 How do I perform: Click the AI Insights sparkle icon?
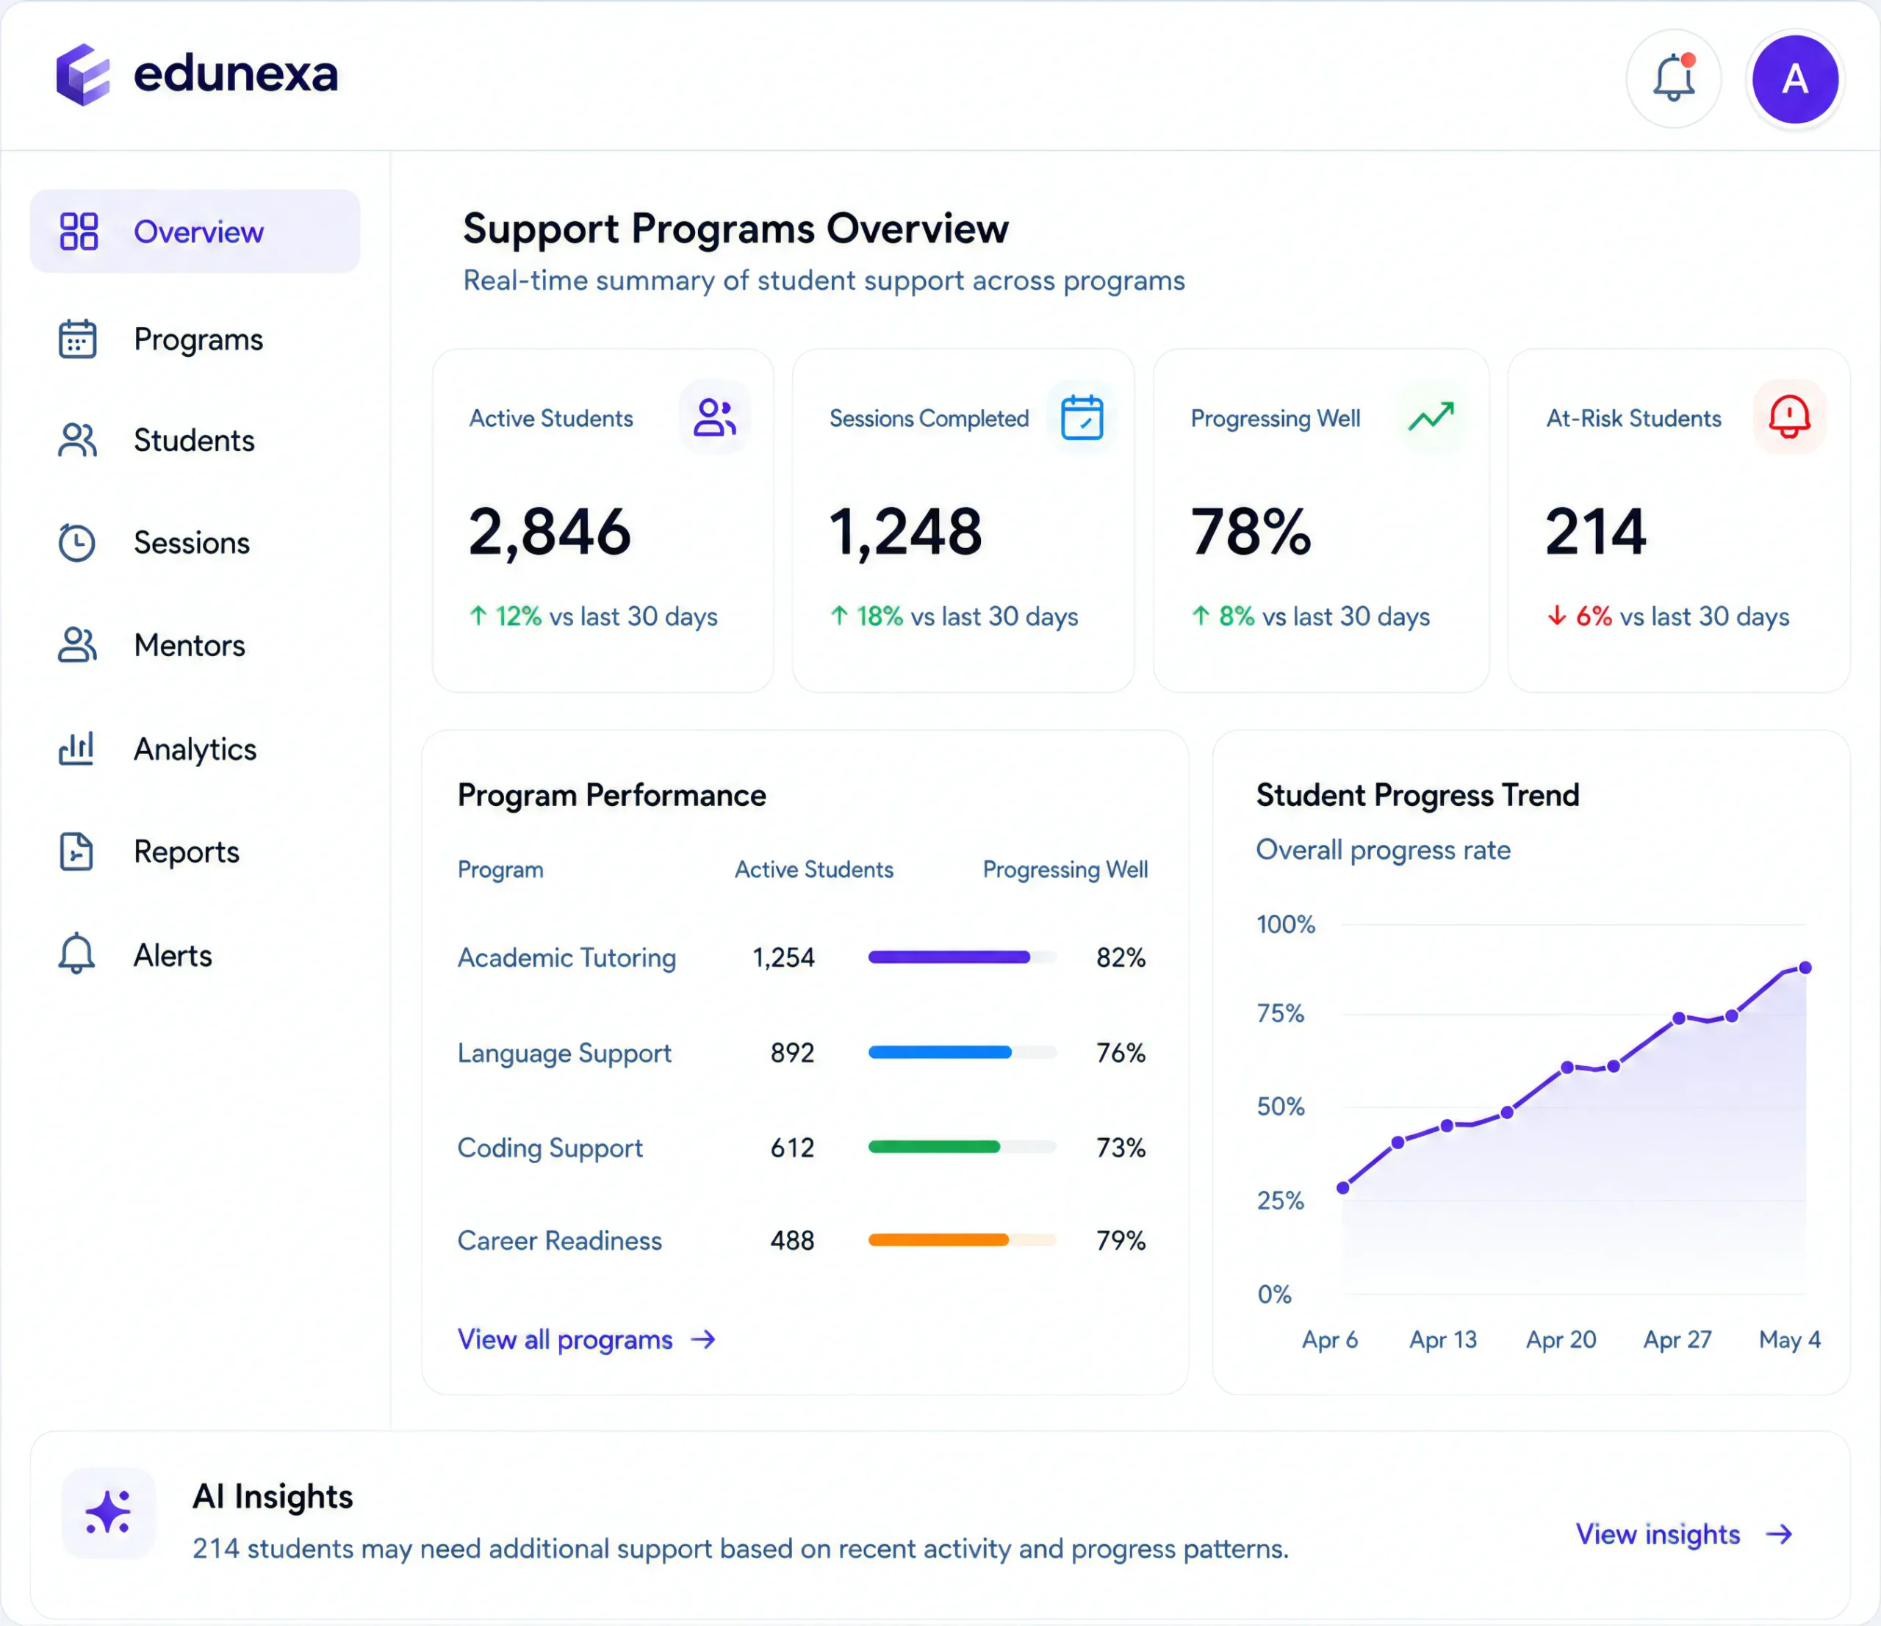pos(109,1513)
